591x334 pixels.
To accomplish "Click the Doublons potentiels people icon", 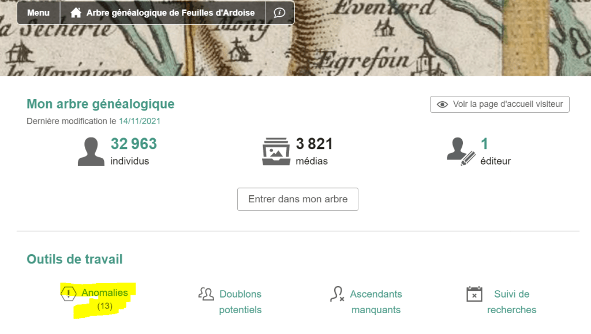I will tap(206, 294).
